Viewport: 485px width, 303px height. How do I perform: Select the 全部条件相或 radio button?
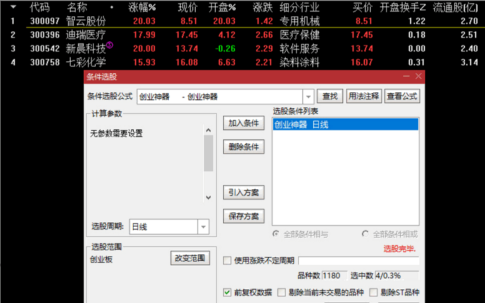[x=365, y=234]
